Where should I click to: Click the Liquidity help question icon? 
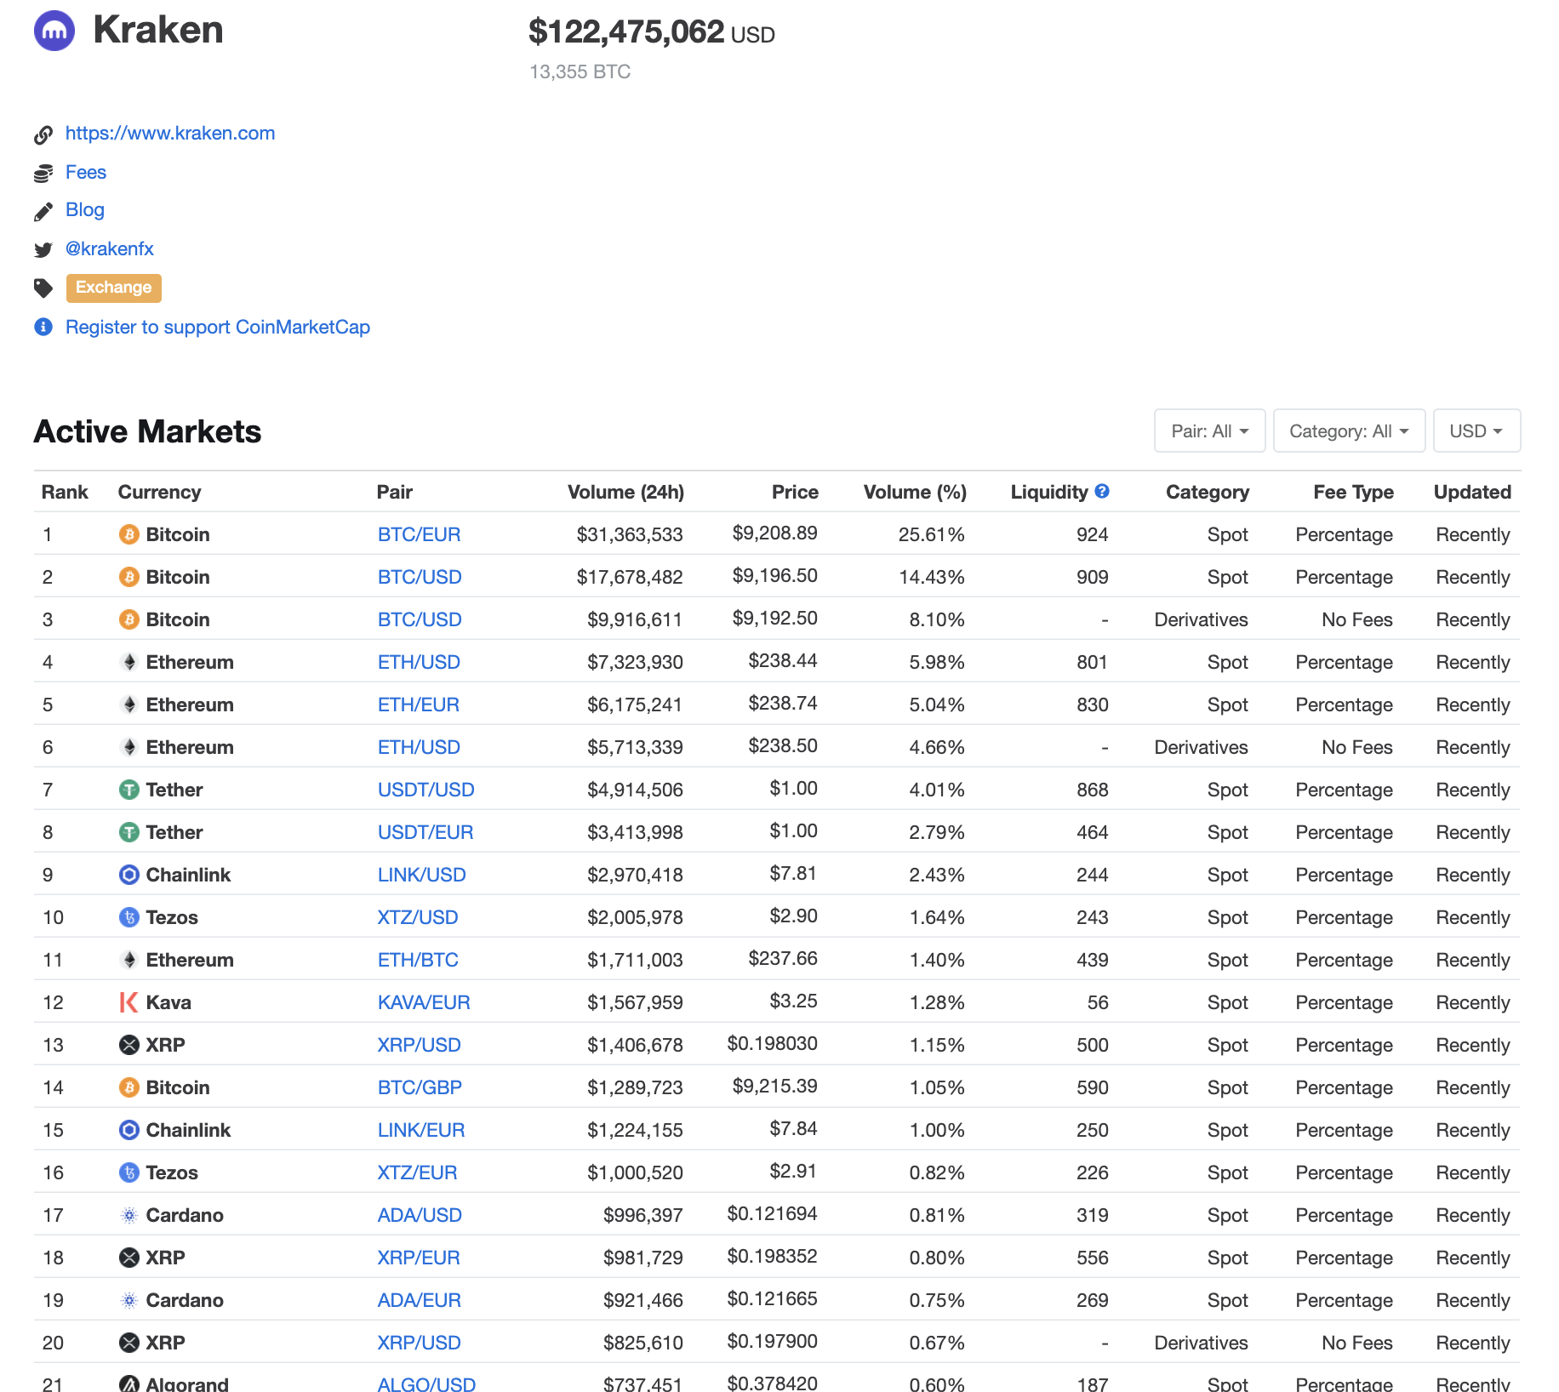pyautogui.click(x=1102, y=491)
